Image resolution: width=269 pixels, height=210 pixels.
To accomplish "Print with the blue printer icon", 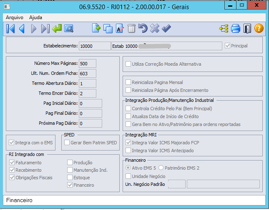I will click(x=236, y=29).
